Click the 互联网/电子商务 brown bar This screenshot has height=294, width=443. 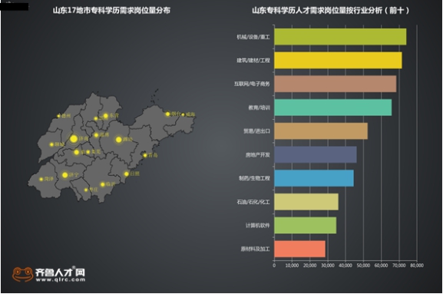[x=336, y=84]
